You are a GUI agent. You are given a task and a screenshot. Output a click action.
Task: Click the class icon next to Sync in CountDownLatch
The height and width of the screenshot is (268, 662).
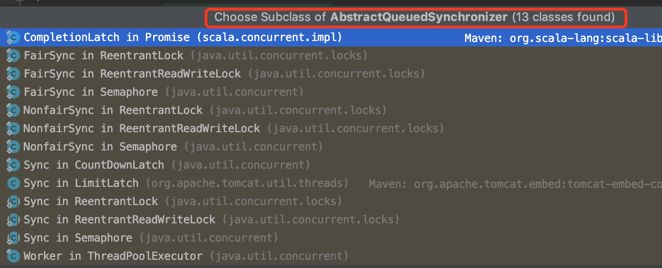tap(12, 165)
